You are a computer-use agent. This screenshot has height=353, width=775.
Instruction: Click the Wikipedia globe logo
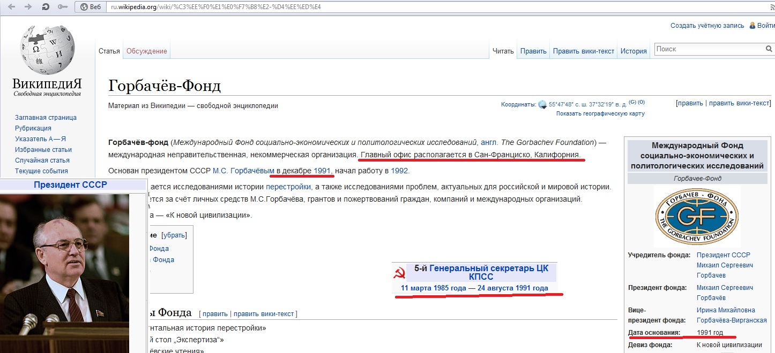click(47, 50)
